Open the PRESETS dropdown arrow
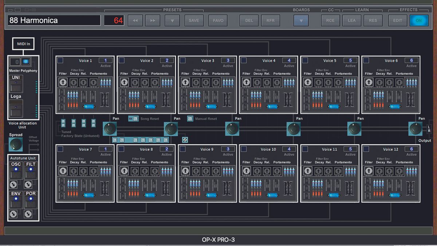 (172, 20)
